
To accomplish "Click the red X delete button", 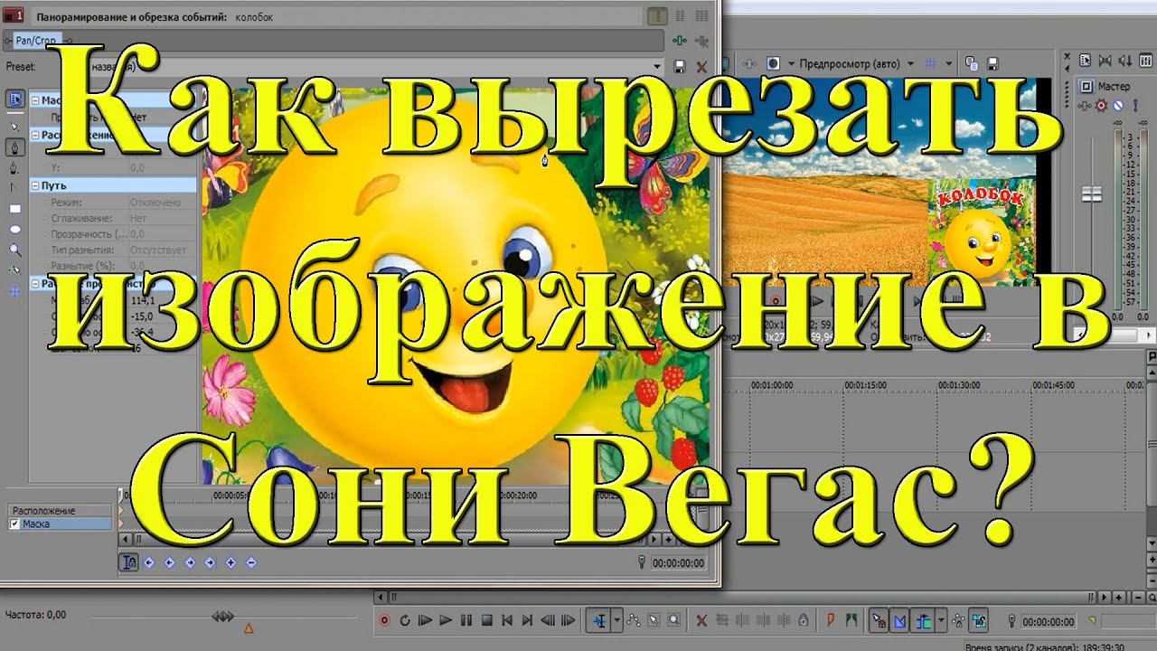I will [x=701, y=621].
